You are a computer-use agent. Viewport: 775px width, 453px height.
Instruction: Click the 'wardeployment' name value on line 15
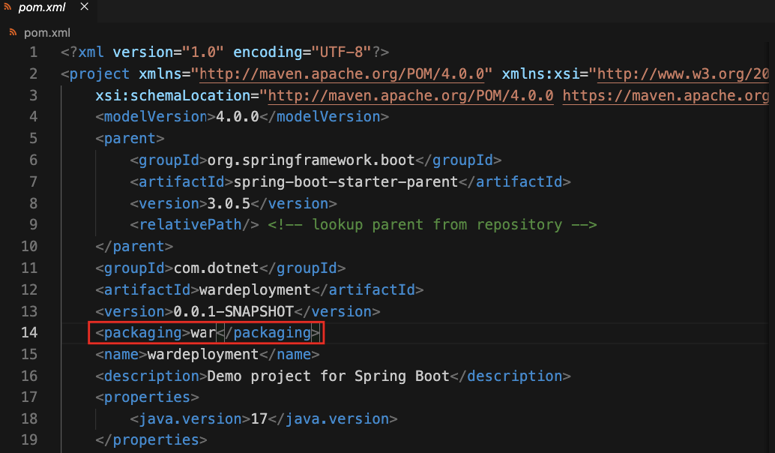[x=203, y=354]
